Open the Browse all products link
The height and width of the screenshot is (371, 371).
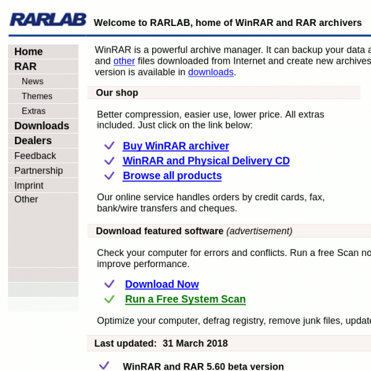pyautogui.click(x=173, y=176)
